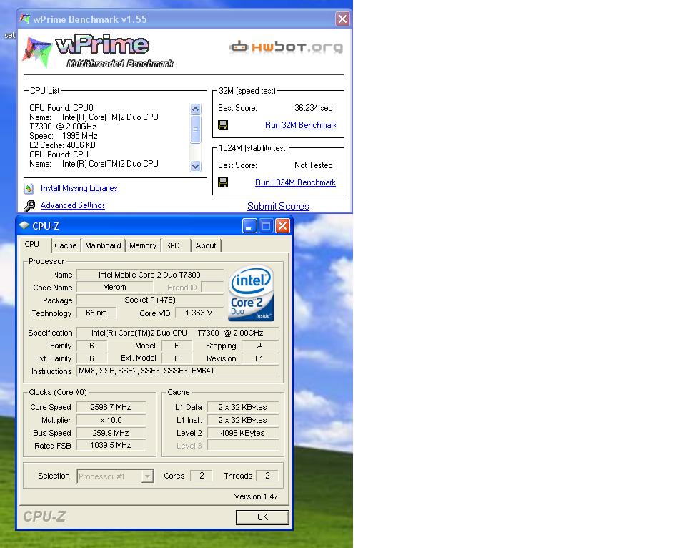This screenshot has width=686, height=548.
Task: Click the Stepping value A
Action: [x=260, y=346]
